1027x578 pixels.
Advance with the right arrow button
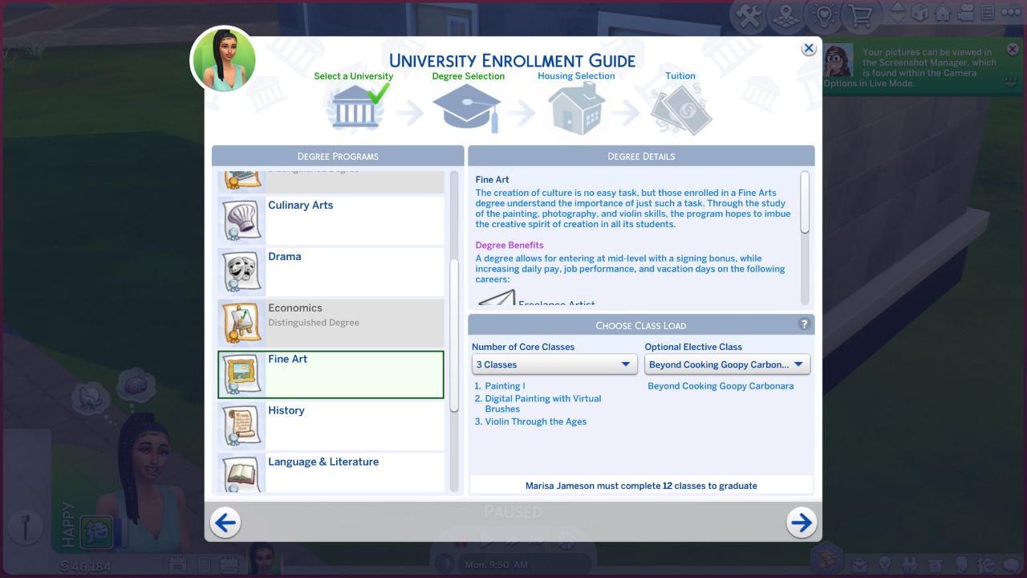tap(802, 522)
